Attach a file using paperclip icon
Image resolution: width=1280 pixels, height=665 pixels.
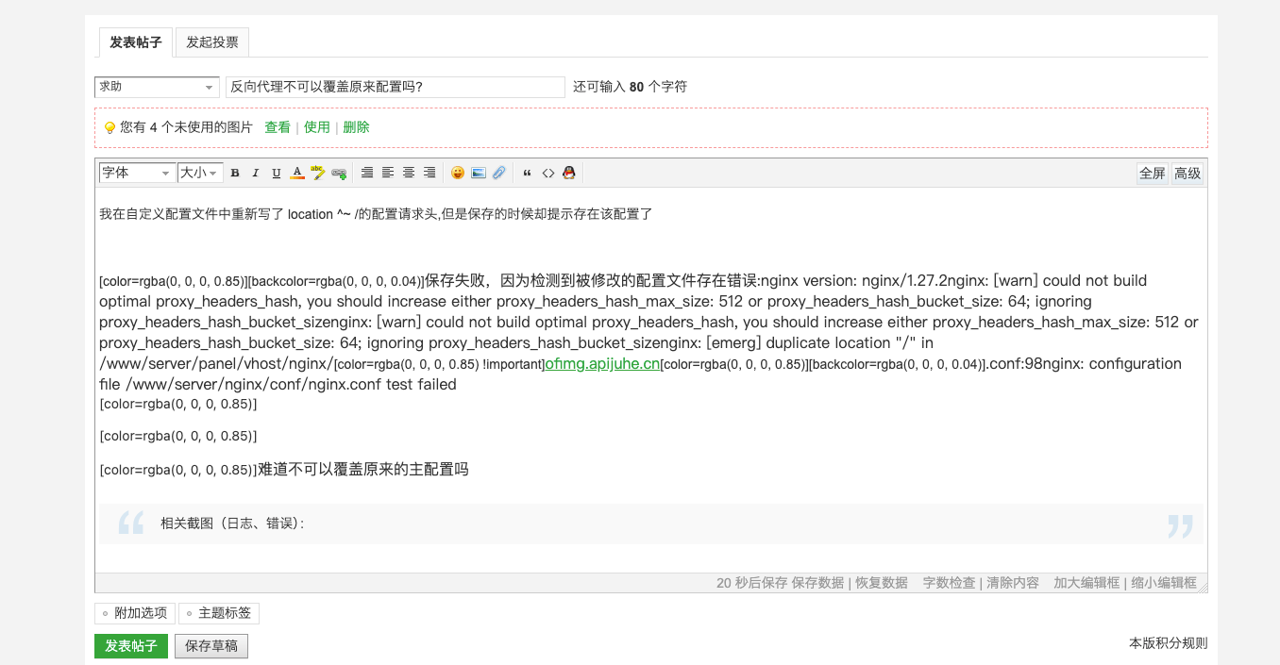tap(499, 173)
